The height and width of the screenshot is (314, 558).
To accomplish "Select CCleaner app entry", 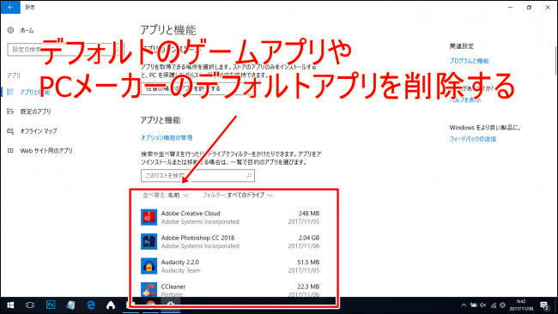I will (230, 290).
